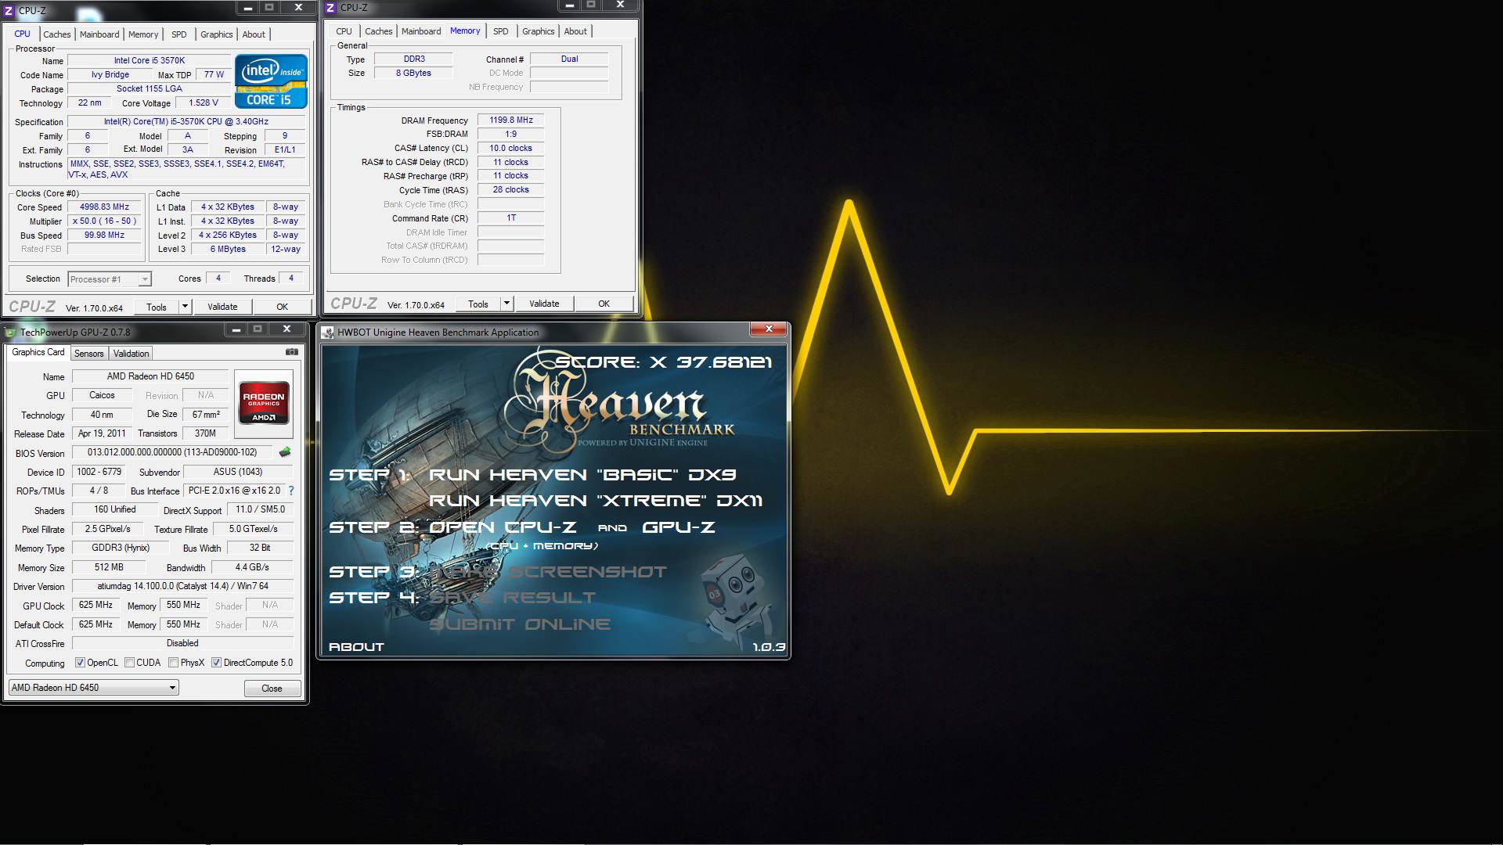This screenshot has width=1503, height=845.
Task: Toggle the PhysX checkbox in GPU-Z
Action: [x=173, y=663]
